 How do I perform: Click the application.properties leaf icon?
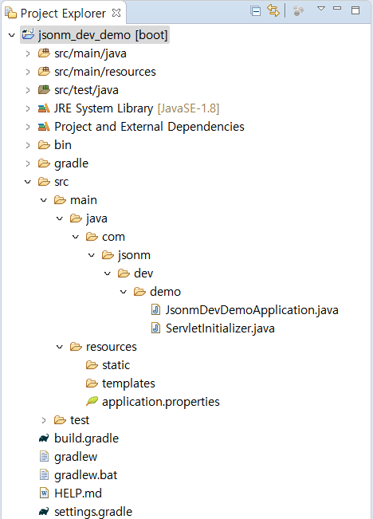coord(92,401)
